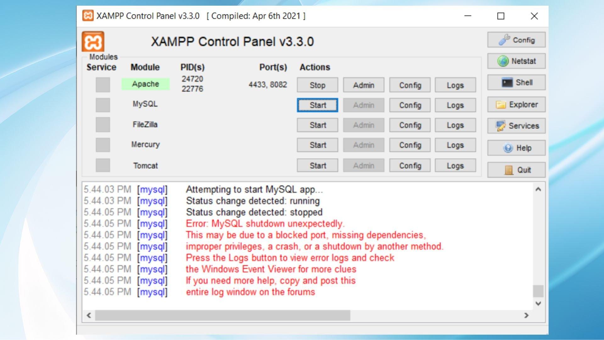The width and height of the screenshot is (604, 340).
Task: Open Tomcat Config menu
Action: point(410,166)
